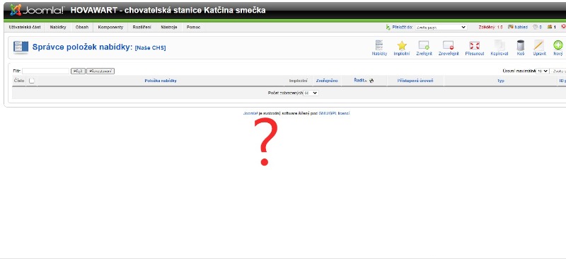Open the Přeložit do language dropdown

click(x=441, y=27)
